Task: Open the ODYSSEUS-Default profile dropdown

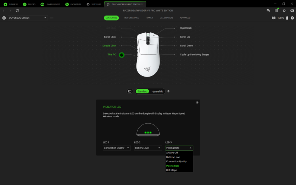Action: pos(28,18)
